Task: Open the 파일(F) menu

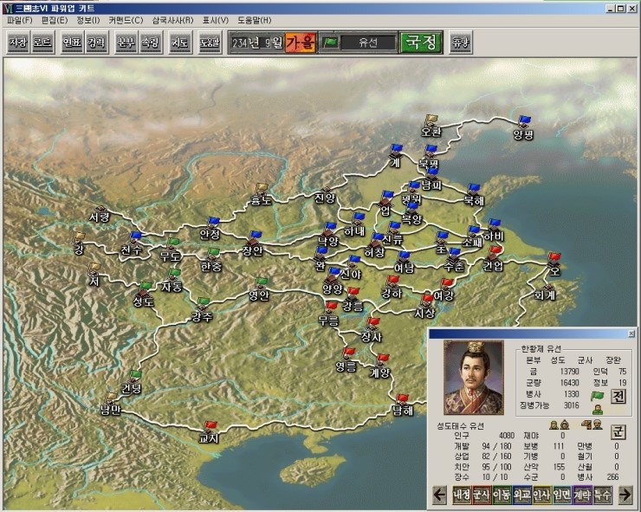Action: [19, 21]
